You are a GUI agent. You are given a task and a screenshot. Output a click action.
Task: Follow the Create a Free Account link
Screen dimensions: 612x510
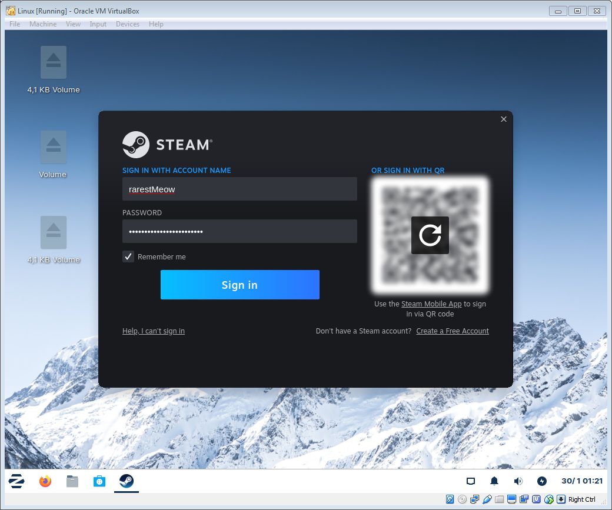click(453, 331)
